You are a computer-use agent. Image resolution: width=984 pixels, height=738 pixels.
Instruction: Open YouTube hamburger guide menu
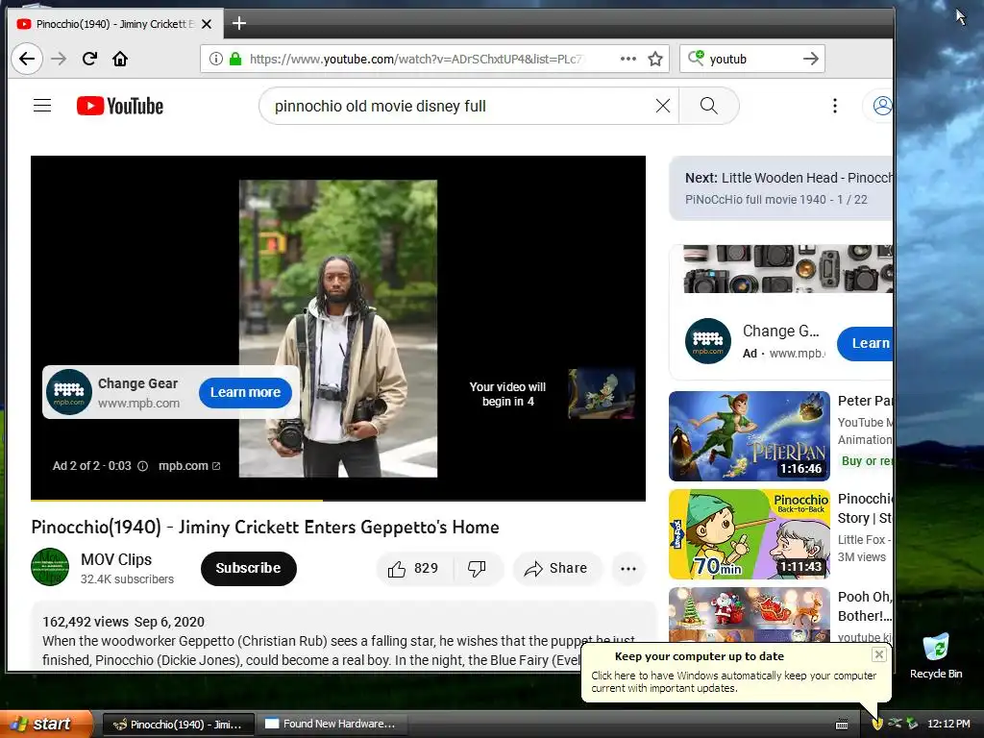(x=42, y=106)
